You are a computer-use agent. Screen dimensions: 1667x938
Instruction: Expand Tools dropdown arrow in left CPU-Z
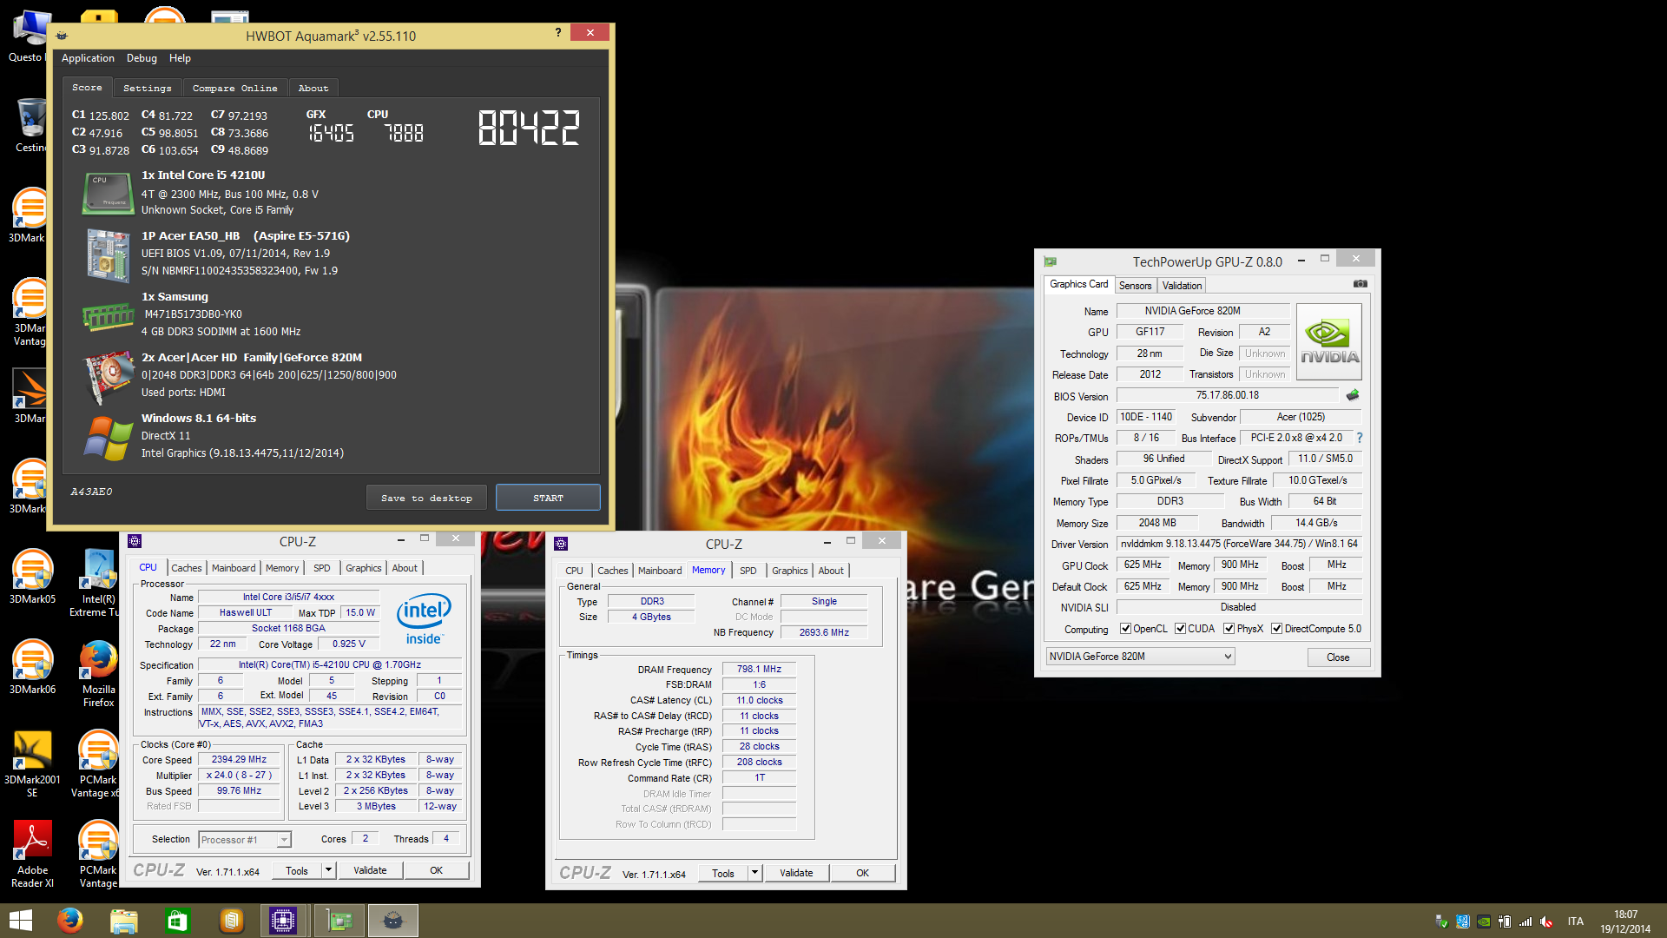pyautogui.click(x=328, y=870)
